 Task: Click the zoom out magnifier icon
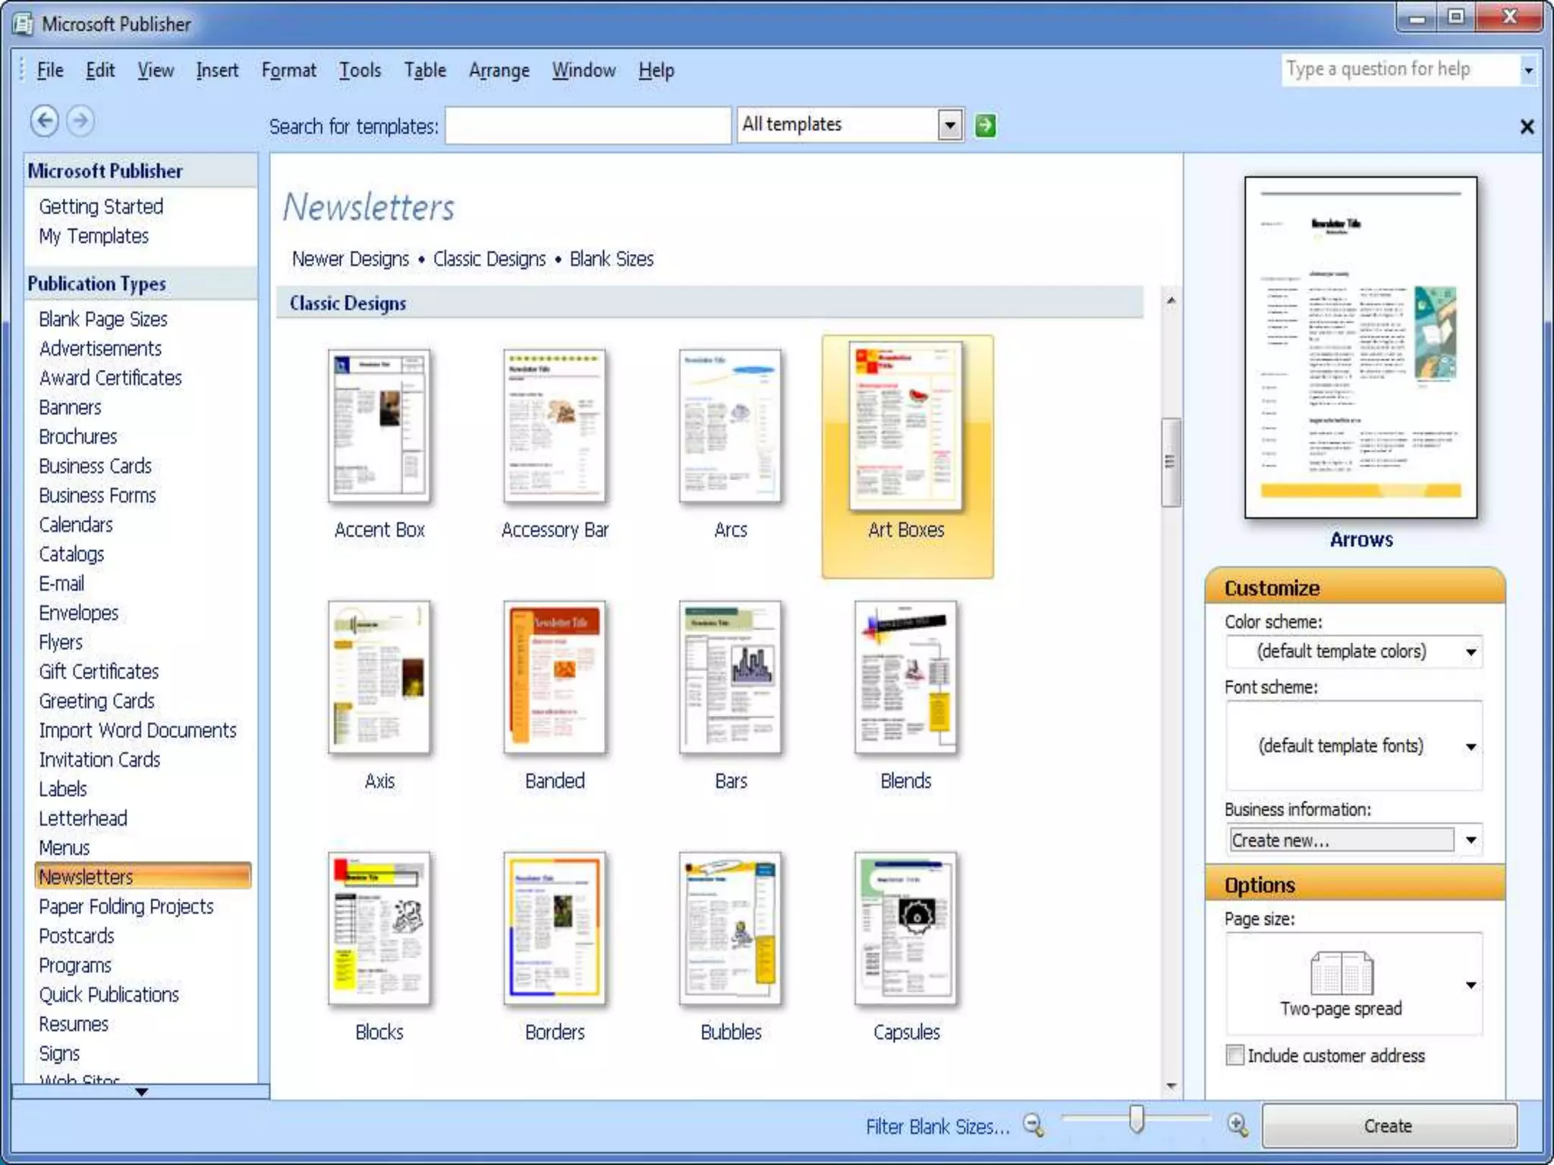pyautogui.click(x=1033, y=1125)
